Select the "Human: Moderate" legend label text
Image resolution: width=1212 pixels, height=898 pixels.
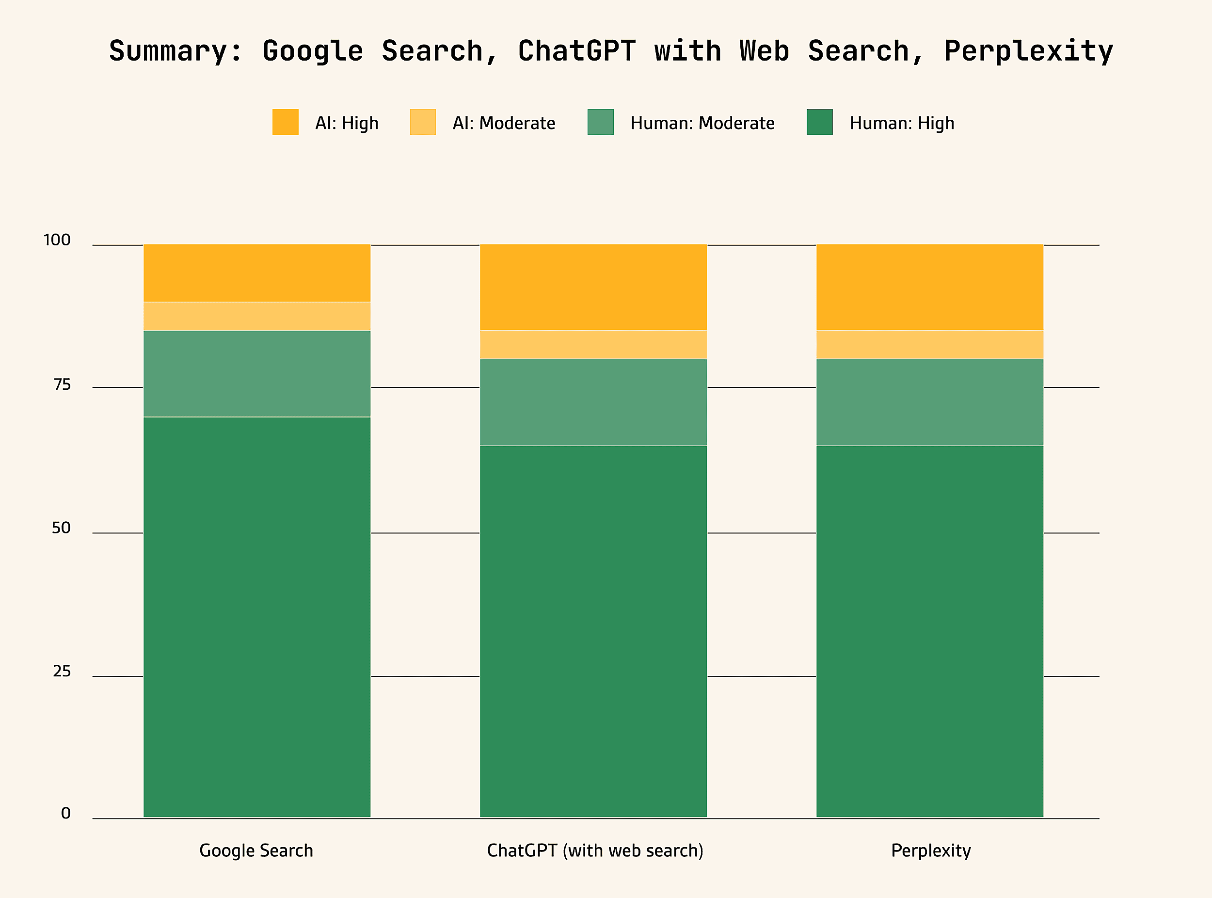(702, 123)
